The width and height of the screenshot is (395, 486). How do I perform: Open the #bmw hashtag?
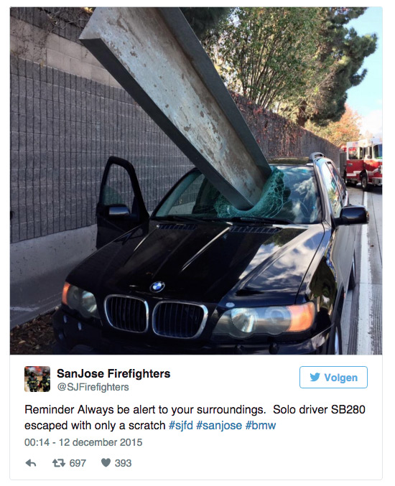261,425
